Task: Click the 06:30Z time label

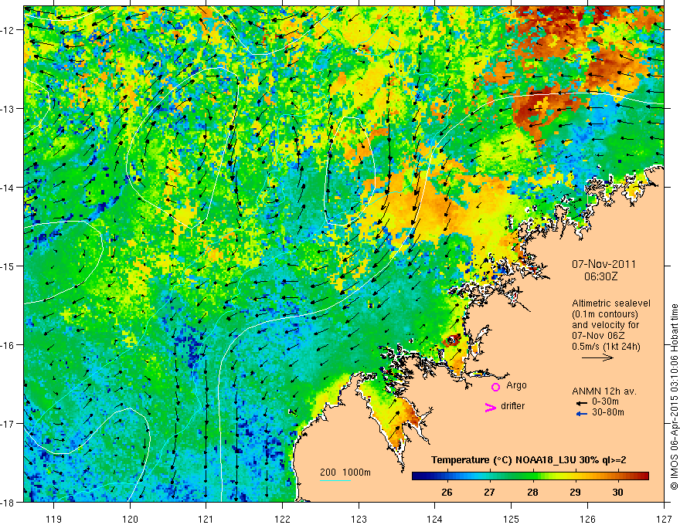Action: click(x=600, y=276)
